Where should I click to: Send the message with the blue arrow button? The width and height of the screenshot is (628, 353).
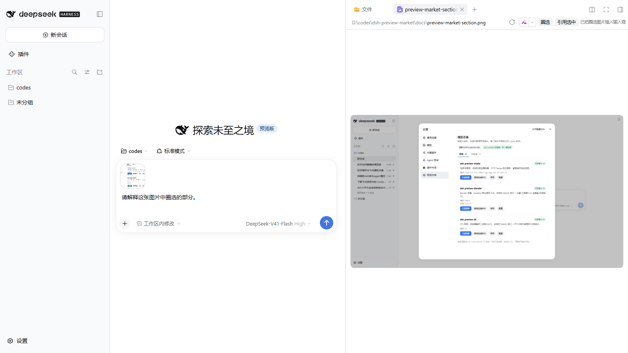coord(327,223)
